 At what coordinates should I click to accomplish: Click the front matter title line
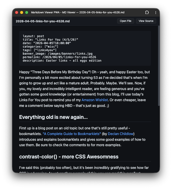(x=50, y=40)
